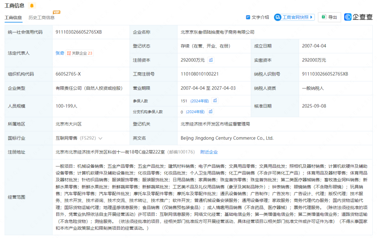Open 关联企业 23 tag
The image size is (377, 238).
point(80,53)
